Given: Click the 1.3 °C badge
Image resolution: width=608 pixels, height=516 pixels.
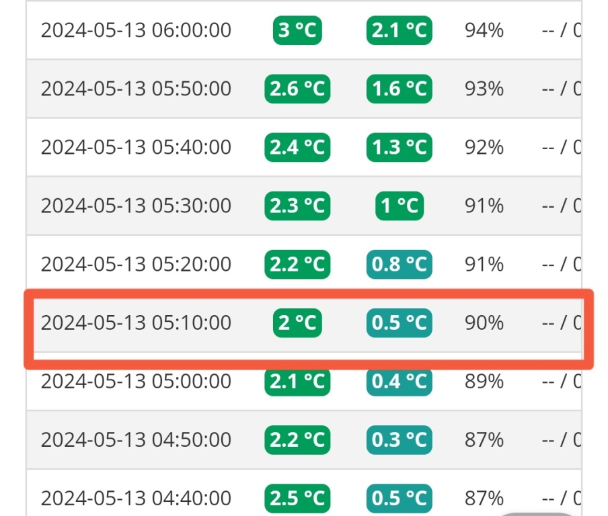Looking at the screenshot, I should [x=400, y=147].
